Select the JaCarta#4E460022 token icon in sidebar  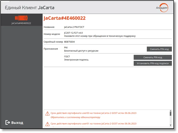point(21,18)
